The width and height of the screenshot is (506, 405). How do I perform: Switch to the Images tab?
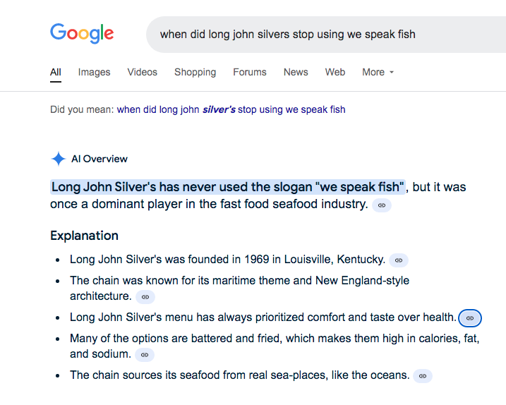click(x=95, y=72)
